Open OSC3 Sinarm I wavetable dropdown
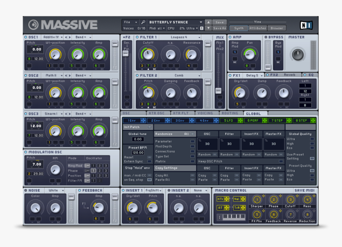This screenshot has width=342, height=247. (x=52, y=114)
